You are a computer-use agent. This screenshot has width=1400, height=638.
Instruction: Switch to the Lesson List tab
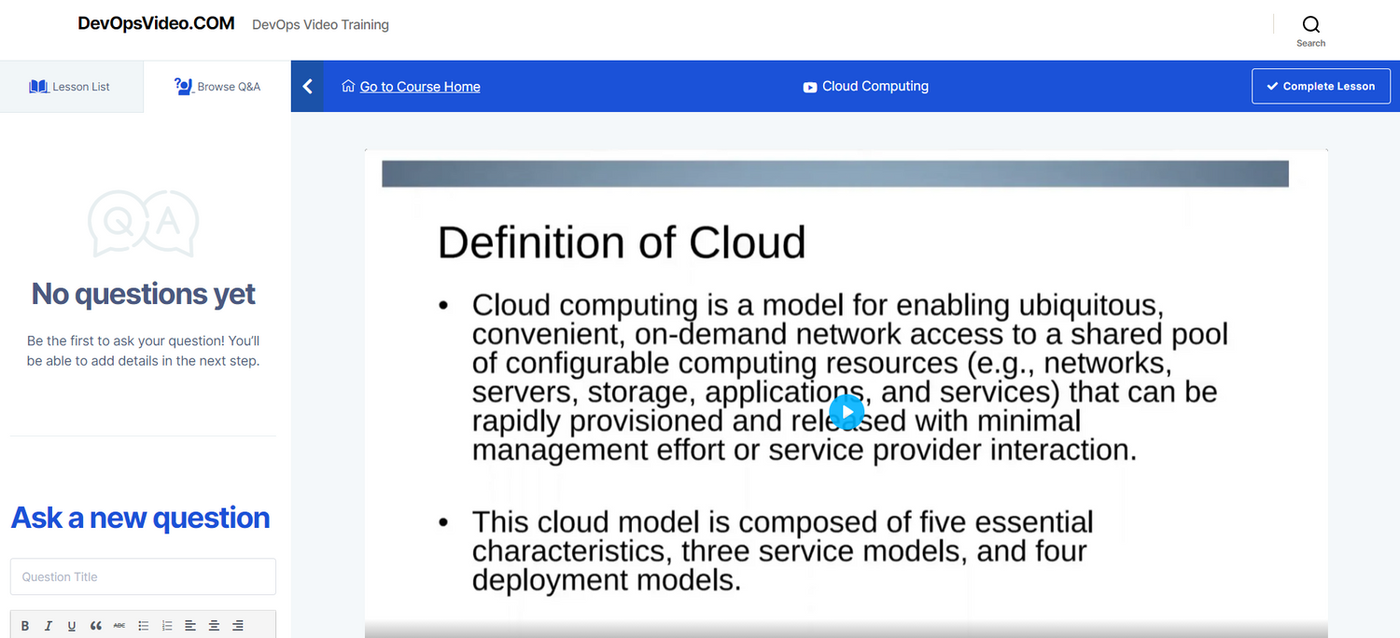[71, 87]
